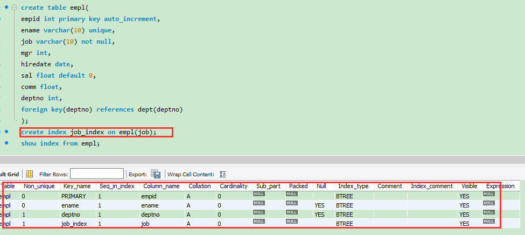The height and width of the screenshot is (235, 525).
Task: Click the line 'sal float default 0,'
Action: pos(59,75)
